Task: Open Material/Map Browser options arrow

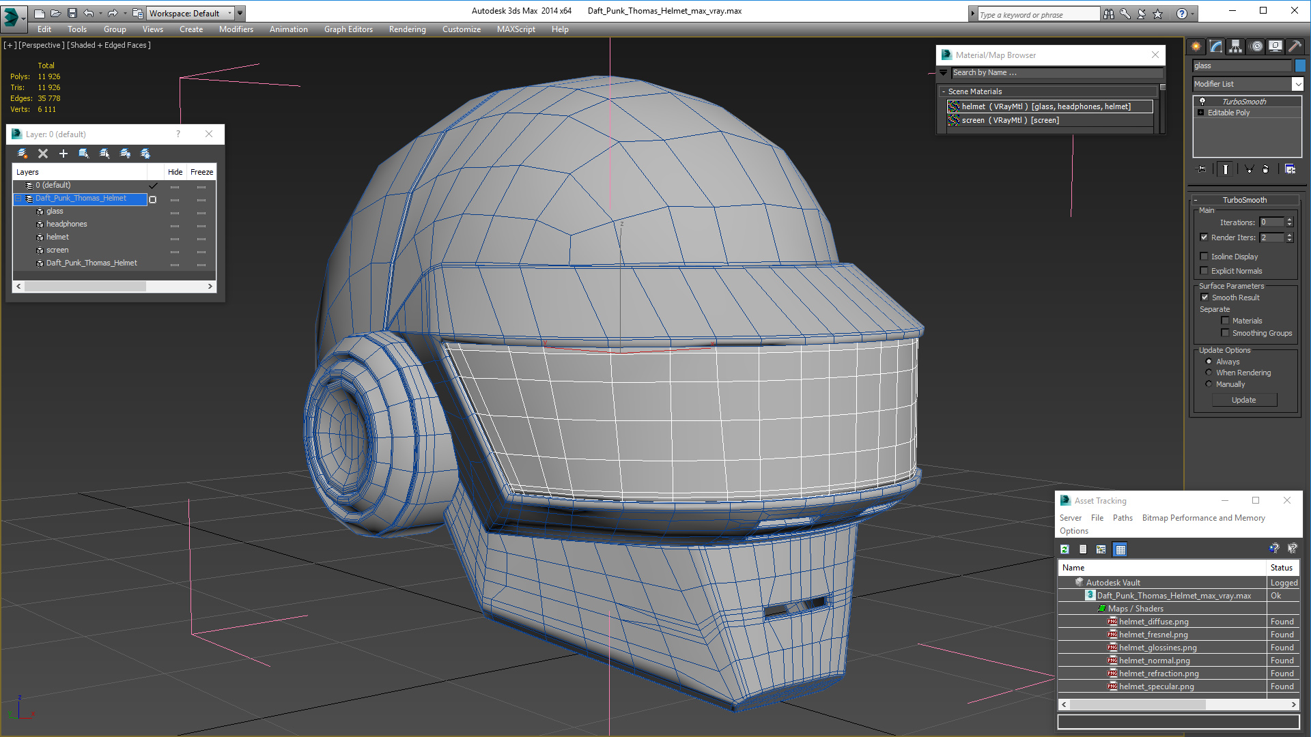Action: (944, 73)
